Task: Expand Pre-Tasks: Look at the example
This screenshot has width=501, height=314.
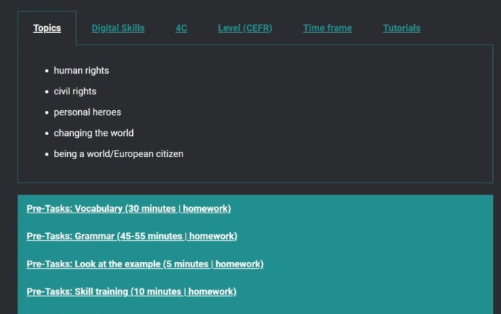Action: click(145, 264)
